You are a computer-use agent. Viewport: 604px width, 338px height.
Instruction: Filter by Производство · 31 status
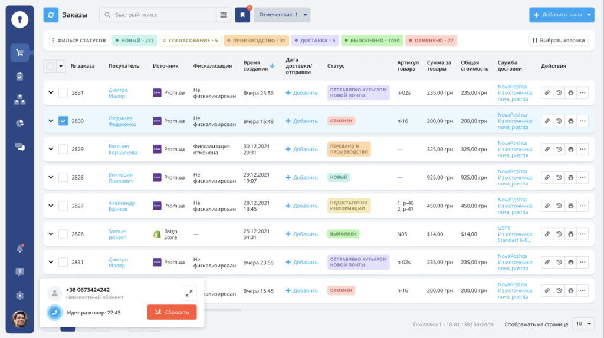coord(256,41)
